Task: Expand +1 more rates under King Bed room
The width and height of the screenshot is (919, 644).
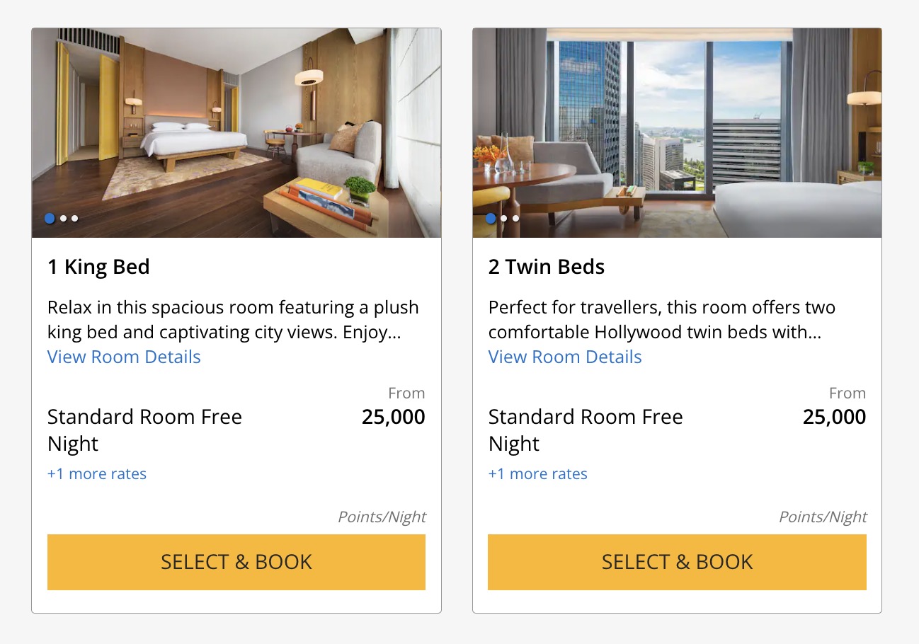Action: click(97, 473)
